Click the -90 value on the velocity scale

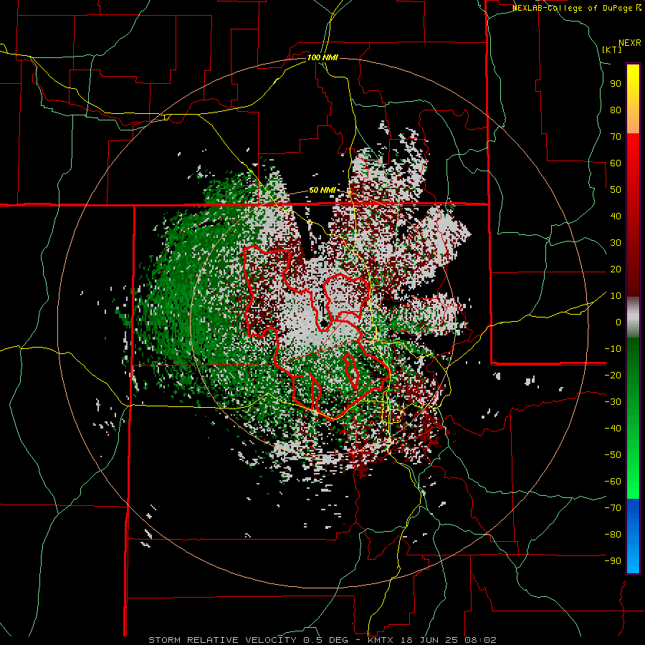pos(613,561)
